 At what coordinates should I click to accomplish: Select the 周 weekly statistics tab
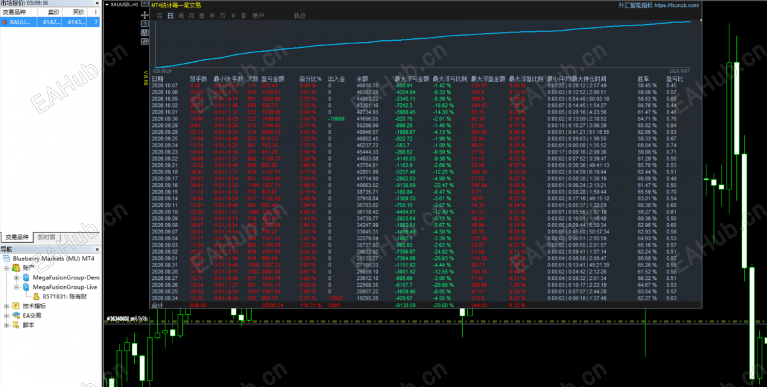181,15
